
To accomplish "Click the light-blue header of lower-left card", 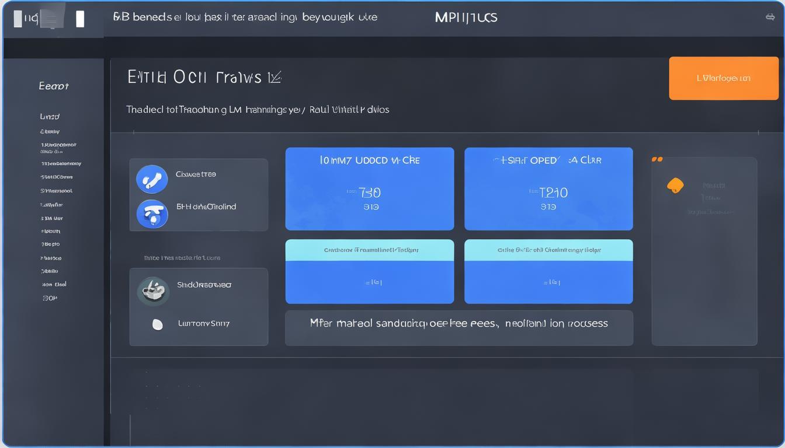I will (369, 250).
